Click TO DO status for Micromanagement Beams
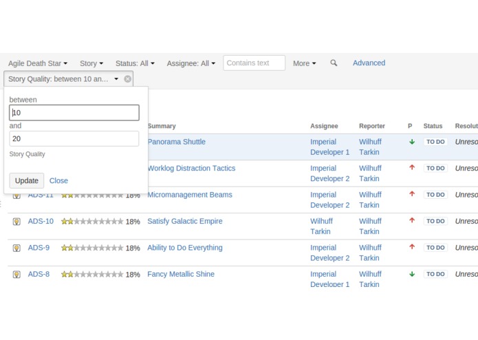 click(435, 195)
